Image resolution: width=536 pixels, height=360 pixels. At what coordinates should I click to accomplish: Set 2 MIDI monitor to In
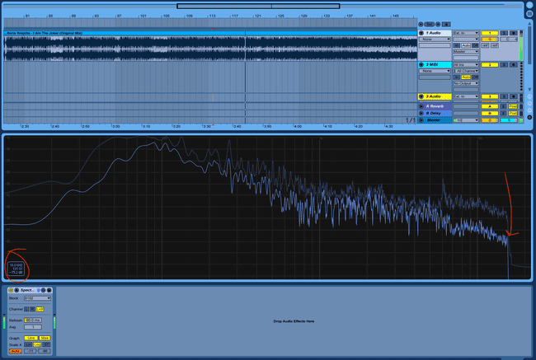(x=457, y=77)
